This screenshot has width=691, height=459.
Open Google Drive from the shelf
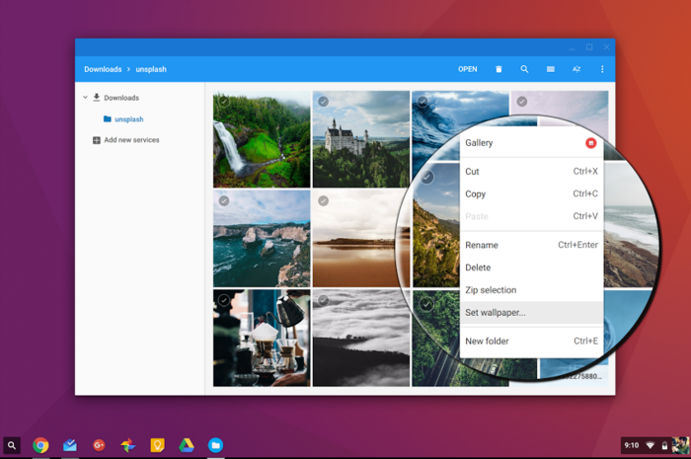(186, 445)
